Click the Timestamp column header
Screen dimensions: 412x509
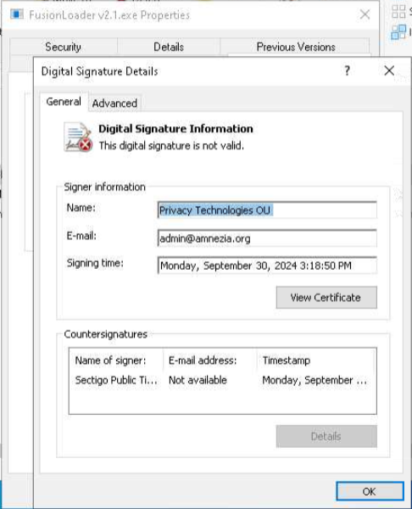click(x=316, y=361)
